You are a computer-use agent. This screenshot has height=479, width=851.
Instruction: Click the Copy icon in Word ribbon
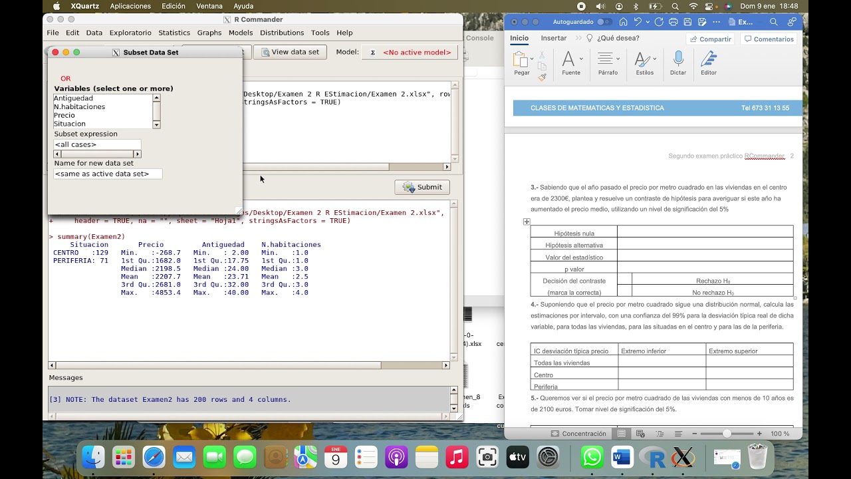[542, 66]
